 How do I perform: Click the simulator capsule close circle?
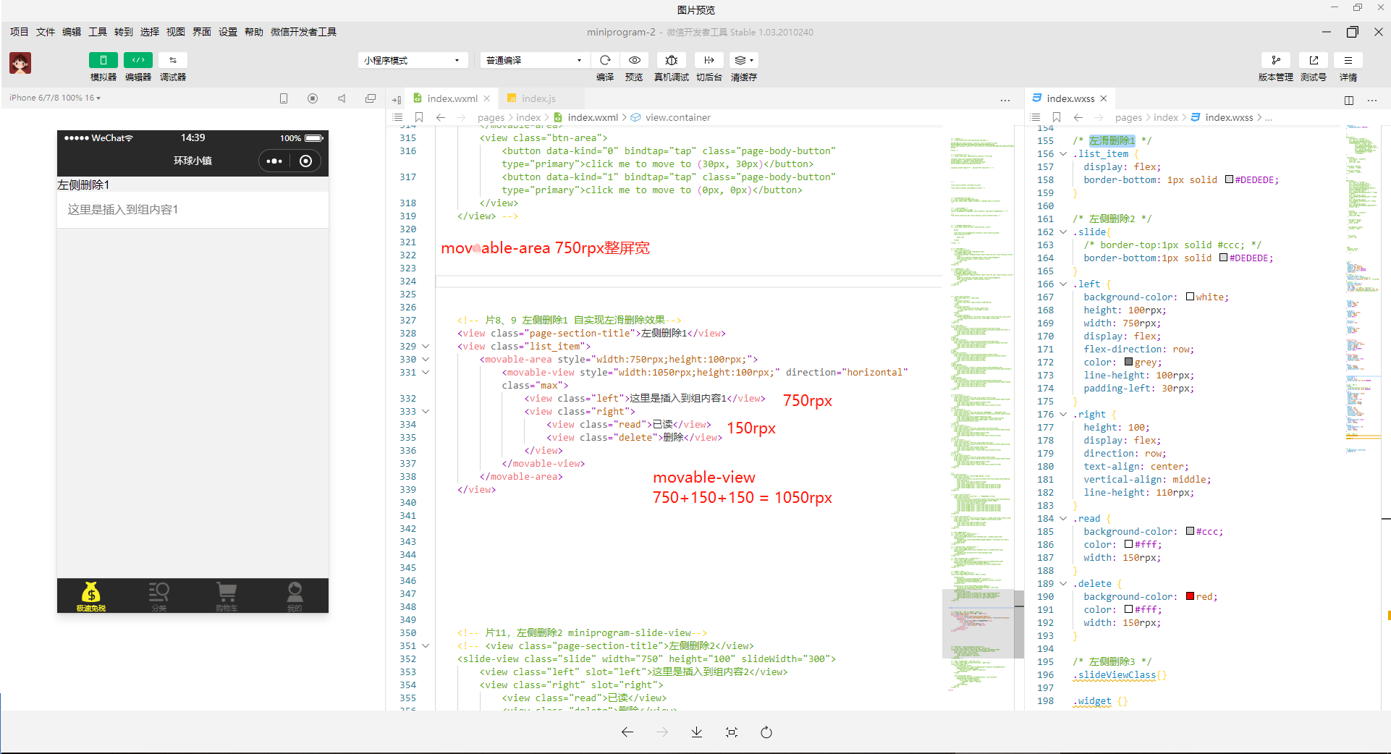click(305, 161)
